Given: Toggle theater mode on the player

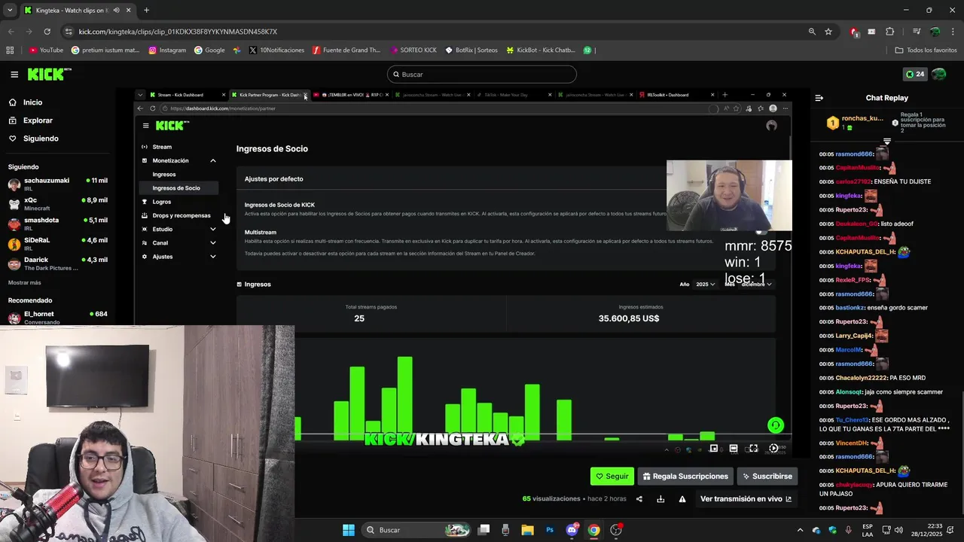Looking at the screenshot, I should [733, 449].
